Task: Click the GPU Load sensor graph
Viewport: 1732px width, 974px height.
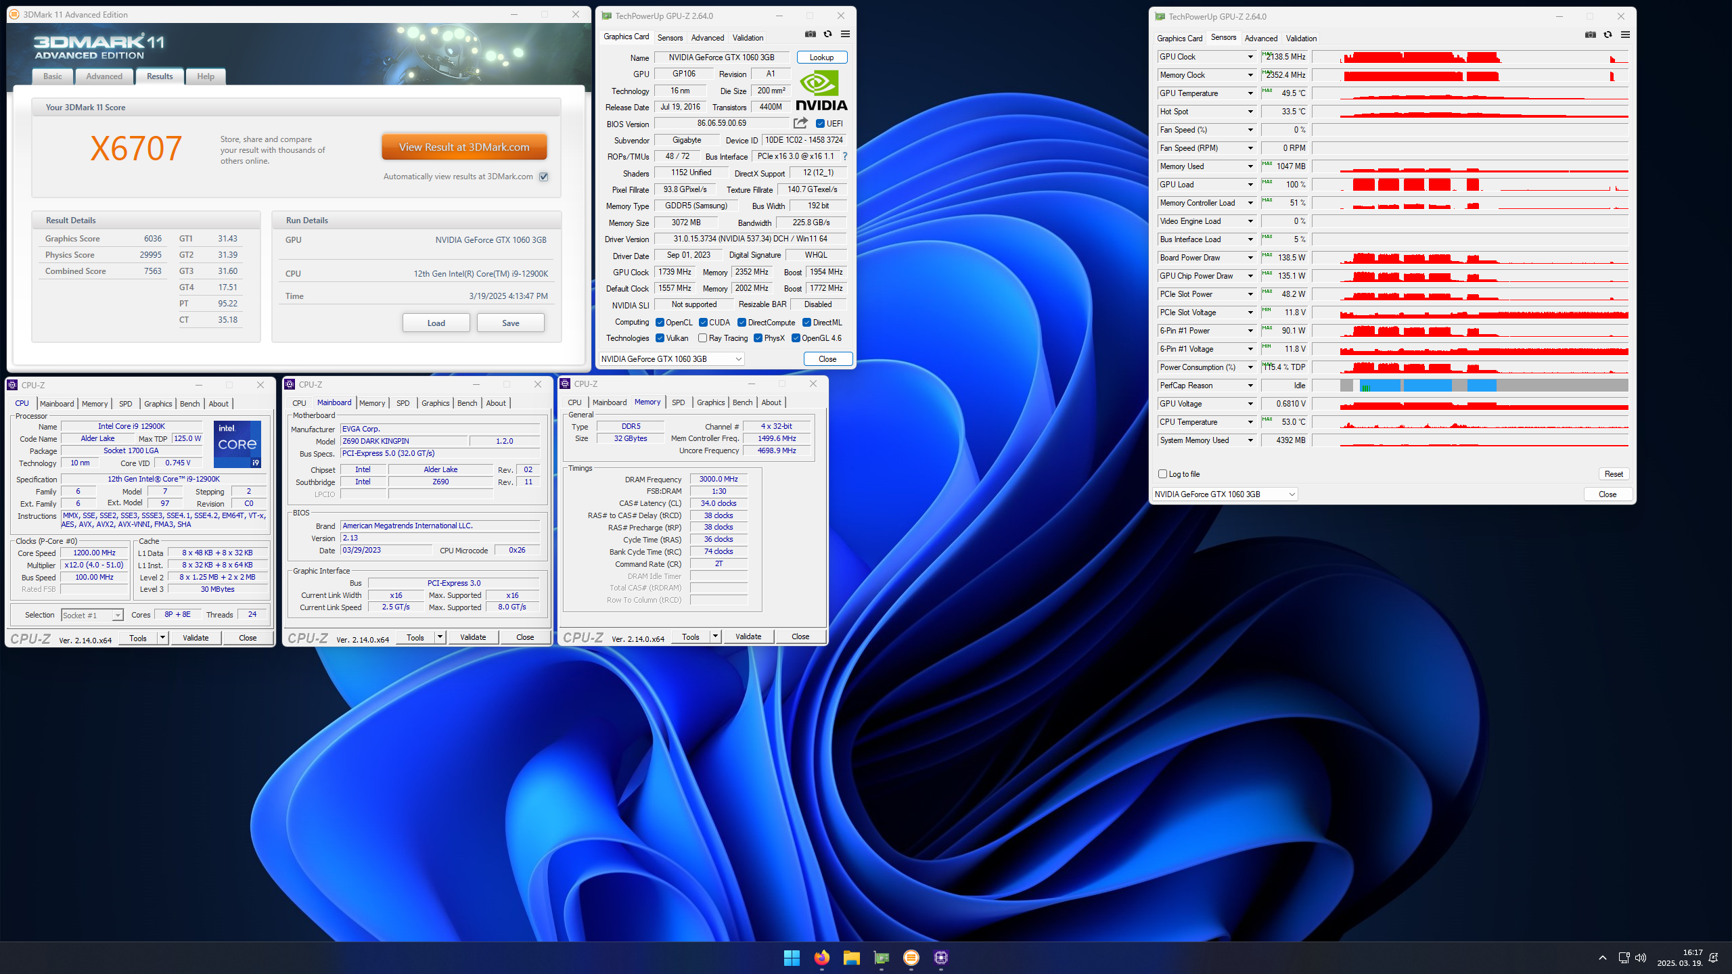Action: click(x=1470, y=185)
